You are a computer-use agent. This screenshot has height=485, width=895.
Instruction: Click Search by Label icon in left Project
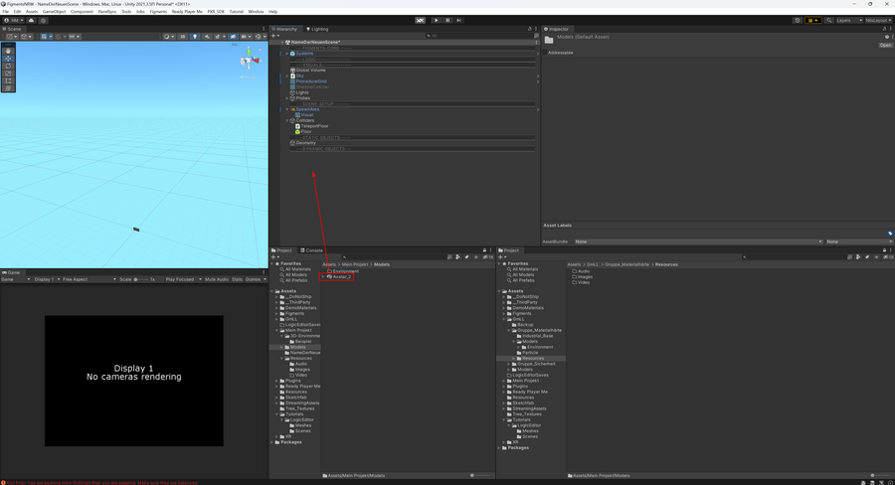467,256
